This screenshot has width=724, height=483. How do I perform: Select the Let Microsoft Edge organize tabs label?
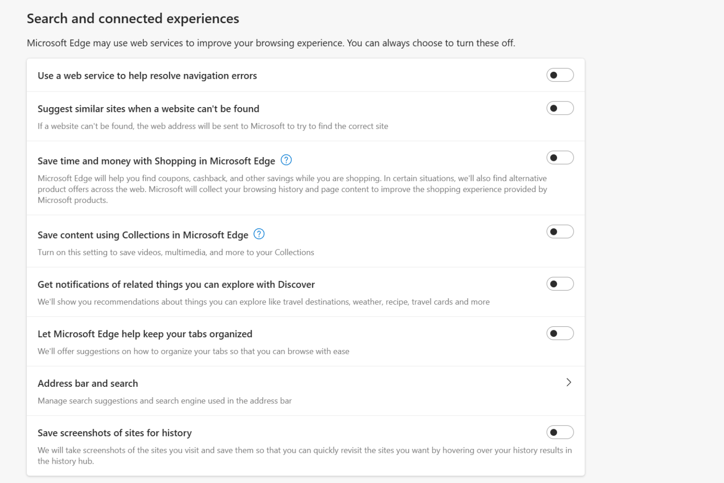tap(145, 333)
